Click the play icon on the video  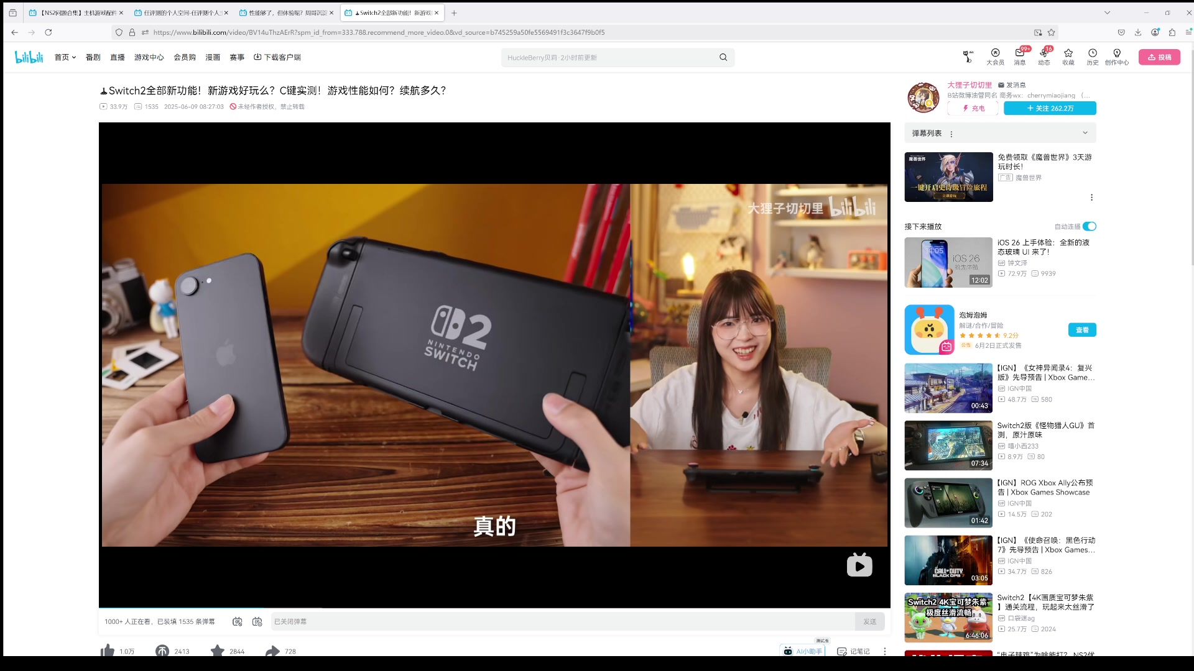[859, 565]
